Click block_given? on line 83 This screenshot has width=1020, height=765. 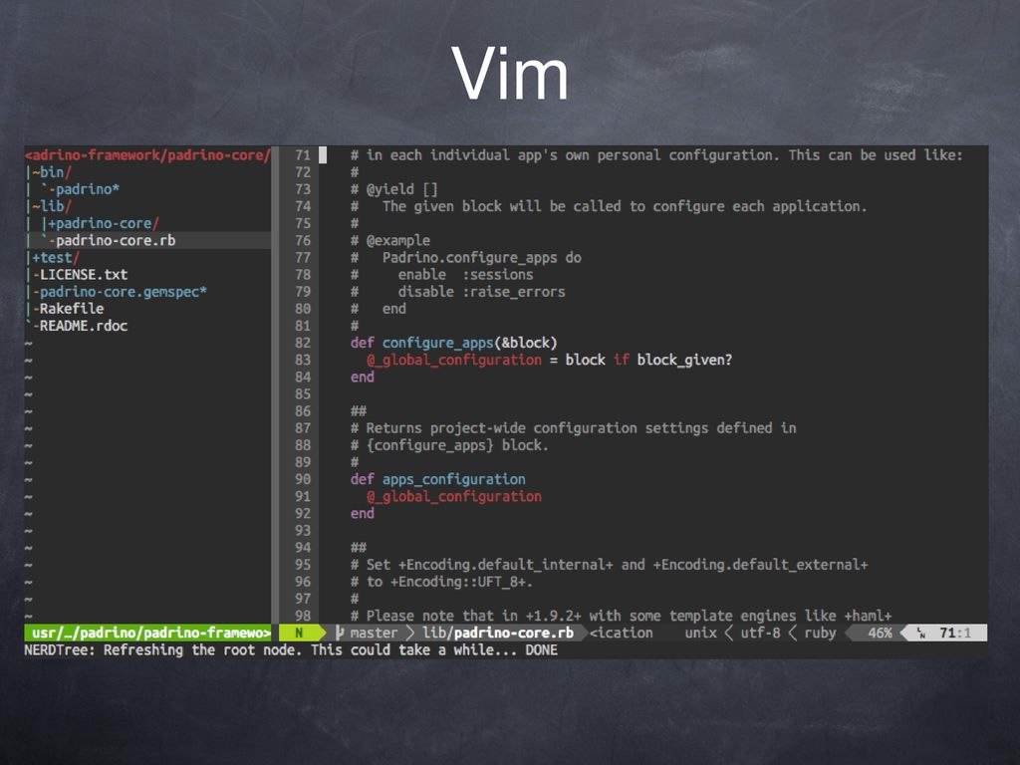[684, 360]
